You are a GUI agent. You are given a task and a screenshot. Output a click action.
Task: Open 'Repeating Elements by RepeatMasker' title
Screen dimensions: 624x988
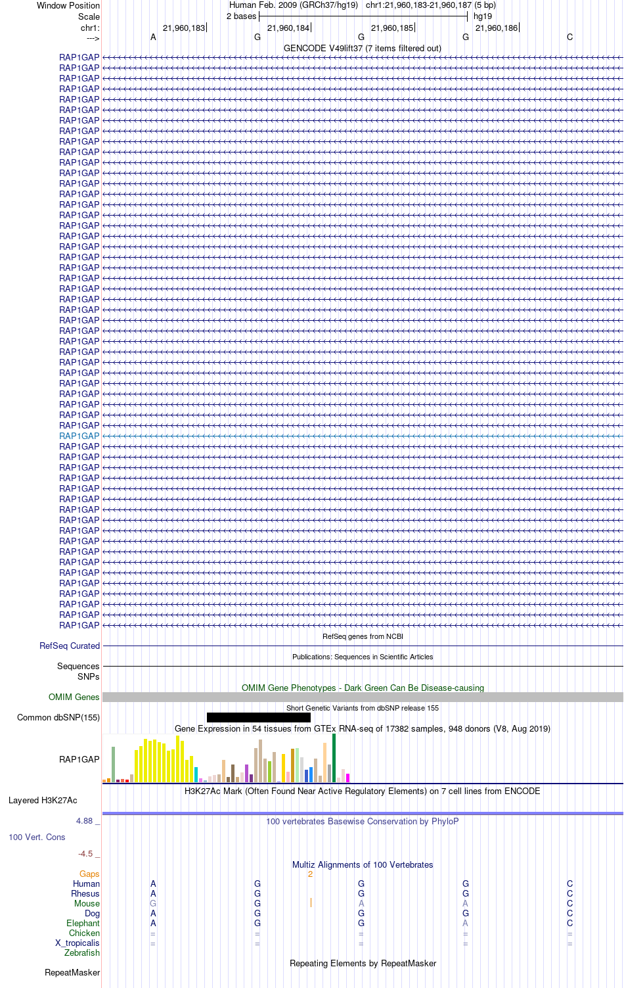pos(363,963)
